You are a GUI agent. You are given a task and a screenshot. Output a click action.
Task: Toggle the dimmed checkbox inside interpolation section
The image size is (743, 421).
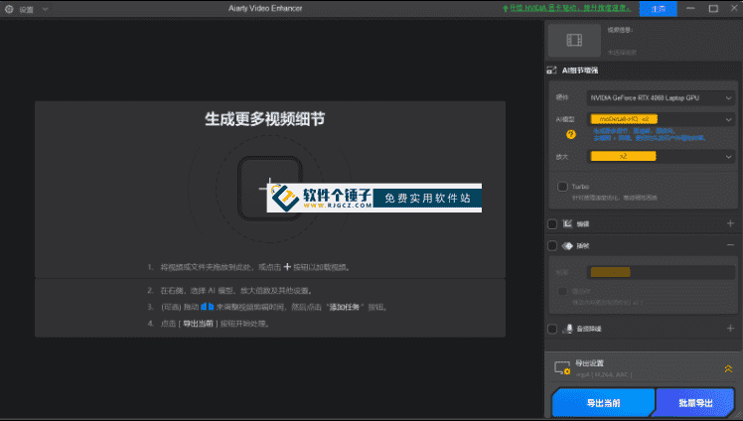click(x=562, y=291)
